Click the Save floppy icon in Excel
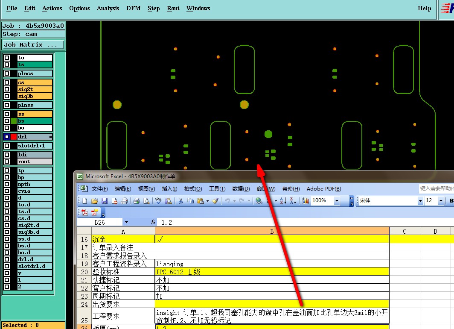 pyautogui.click(x=105, y=200)
